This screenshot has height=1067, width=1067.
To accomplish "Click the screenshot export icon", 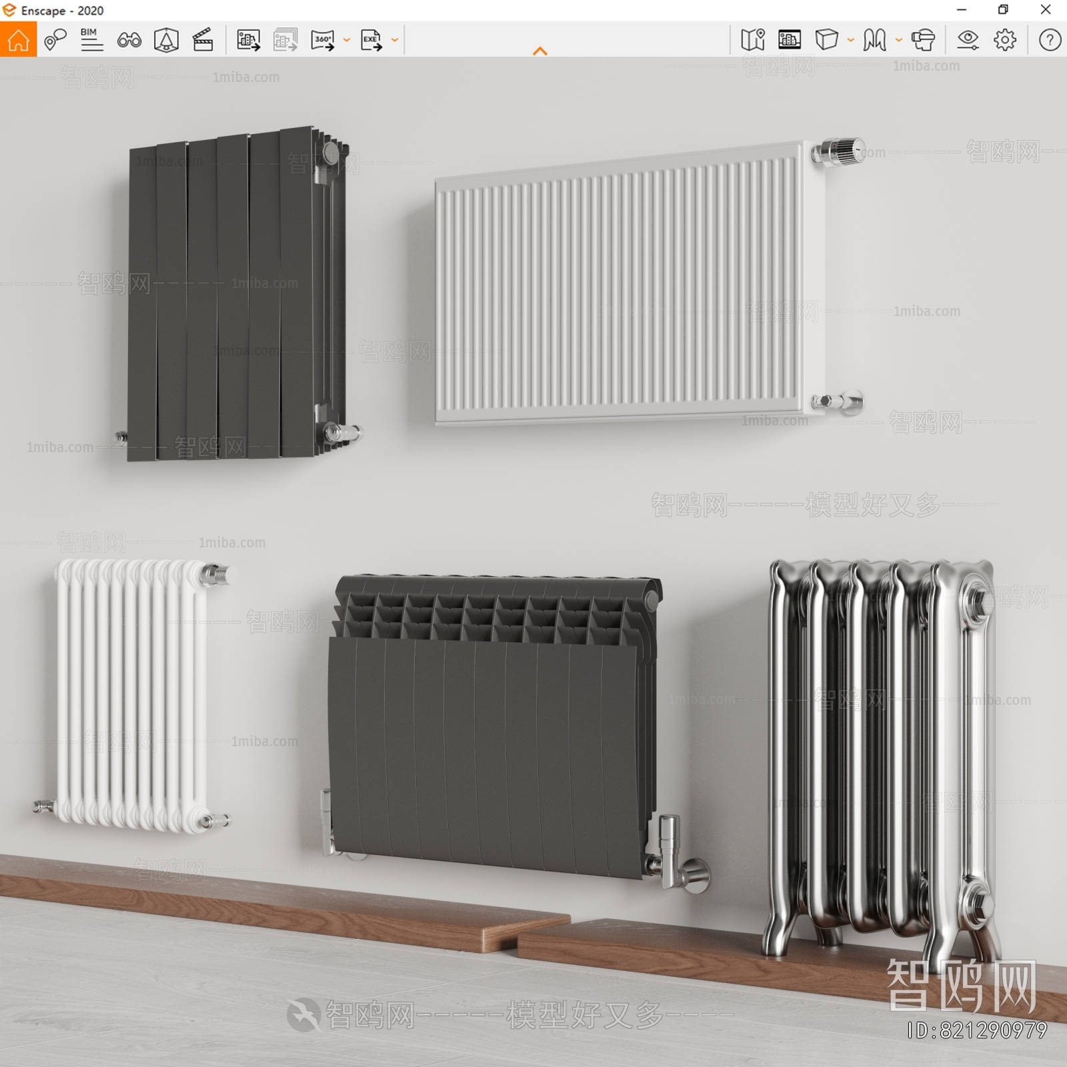I will click(x=249, y=40).
